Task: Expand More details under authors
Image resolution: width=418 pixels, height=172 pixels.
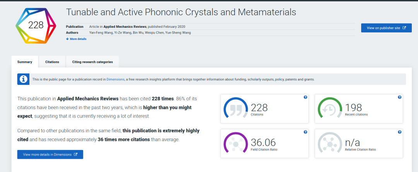Action: point(76,39)
